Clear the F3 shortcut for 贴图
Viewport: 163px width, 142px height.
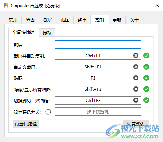(x=136, y=78)
